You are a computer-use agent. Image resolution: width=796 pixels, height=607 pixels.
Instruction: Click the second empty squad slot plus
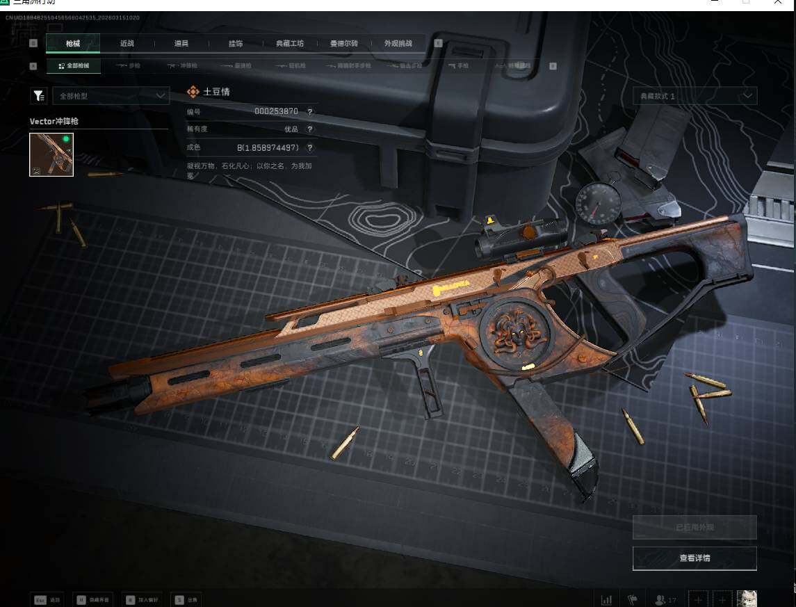click(722, 599)
